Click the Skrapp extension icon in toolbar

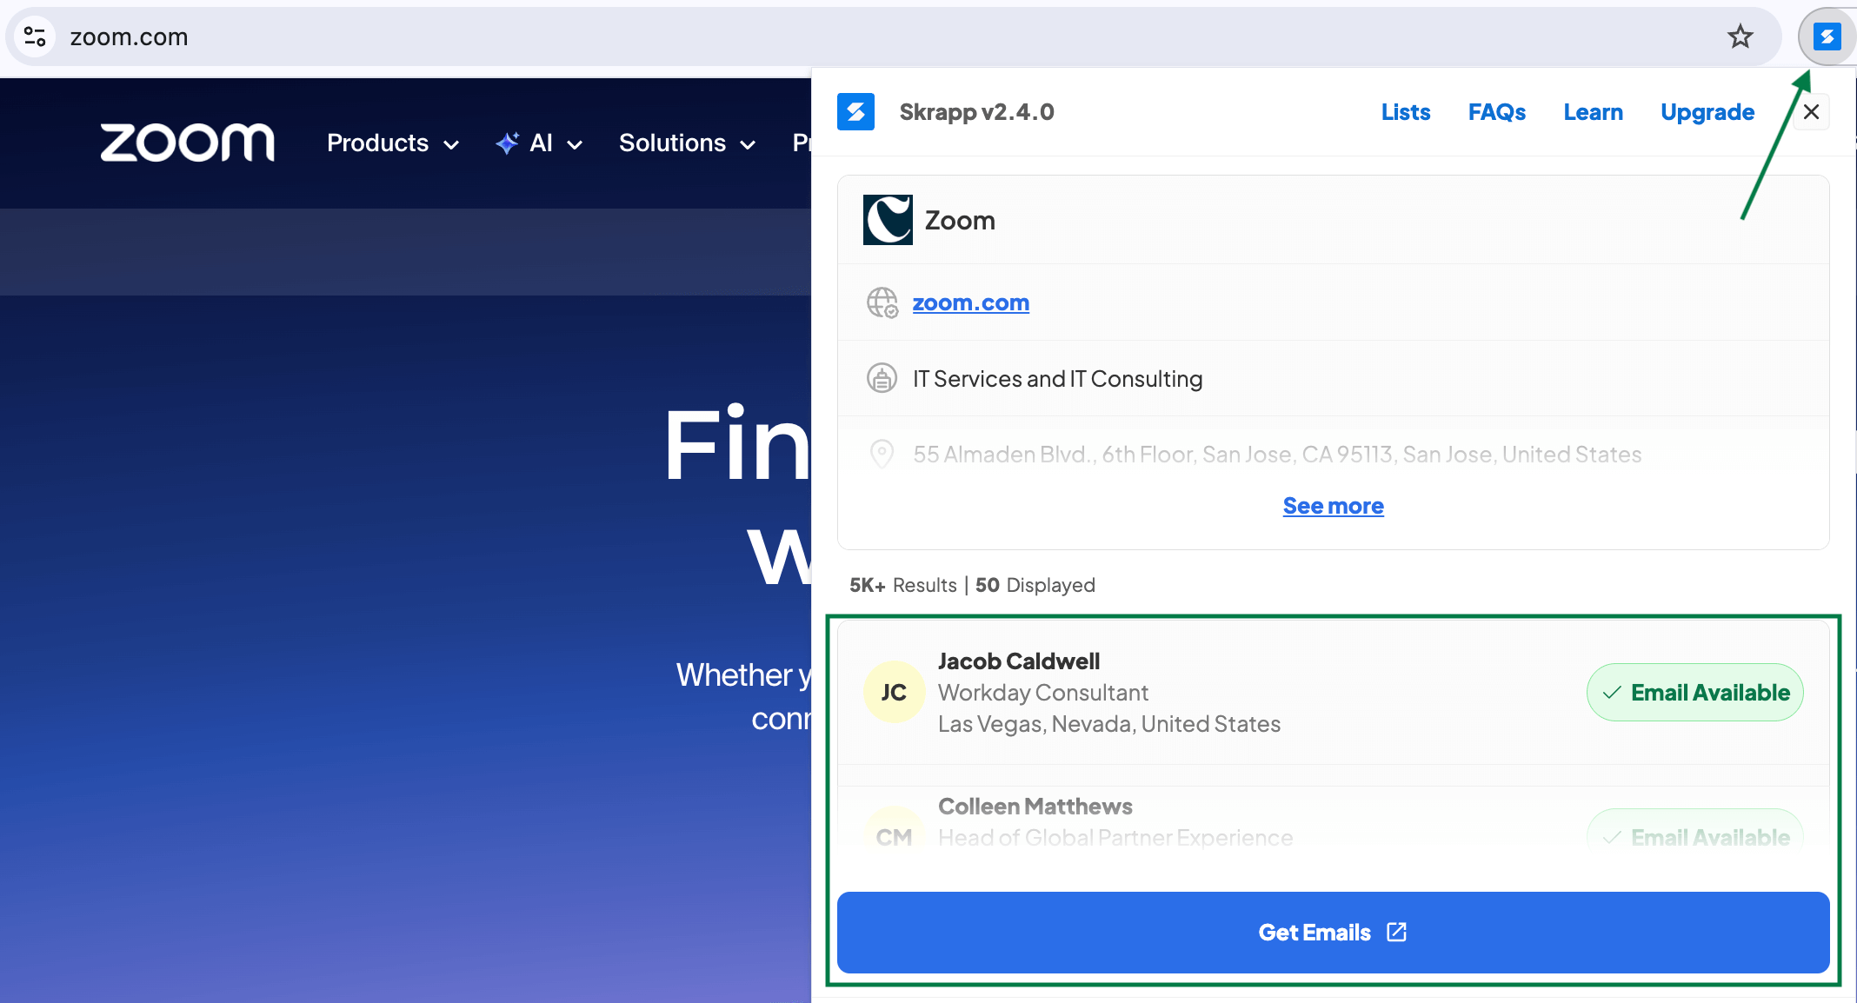point(1827,37)
